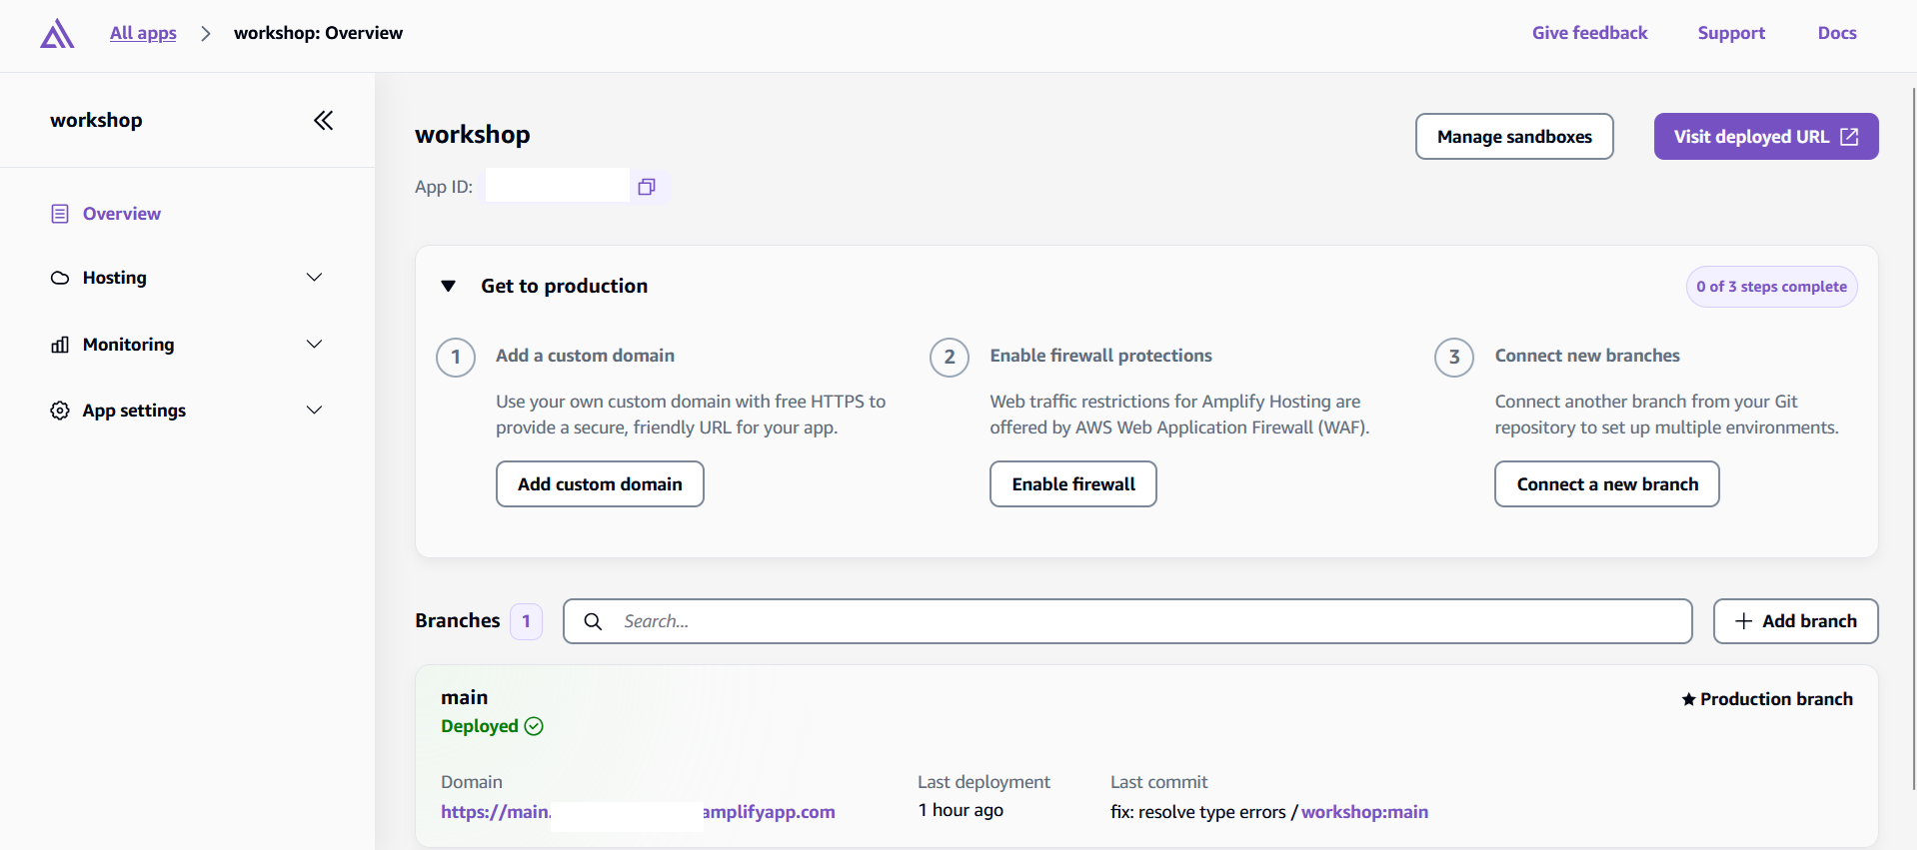Click the plus icon on Add branch
This screenshot has height=850, width=1917.
[1744, 621]
